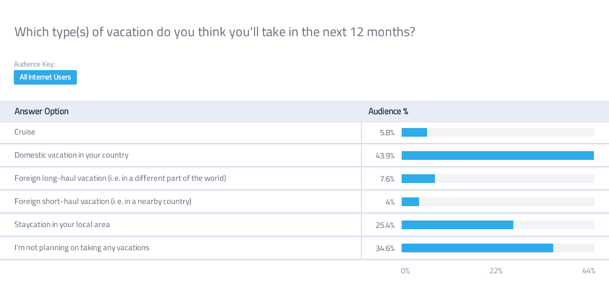This screenshot has width=609, height=282.
Task: Select the Cruise answer row
Action: tap(304, 132)
